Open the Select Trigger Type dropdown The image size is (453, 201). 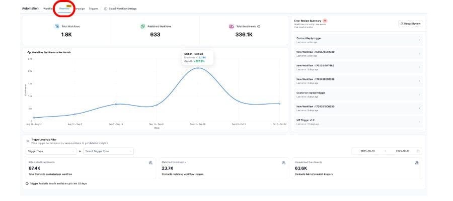108,151
